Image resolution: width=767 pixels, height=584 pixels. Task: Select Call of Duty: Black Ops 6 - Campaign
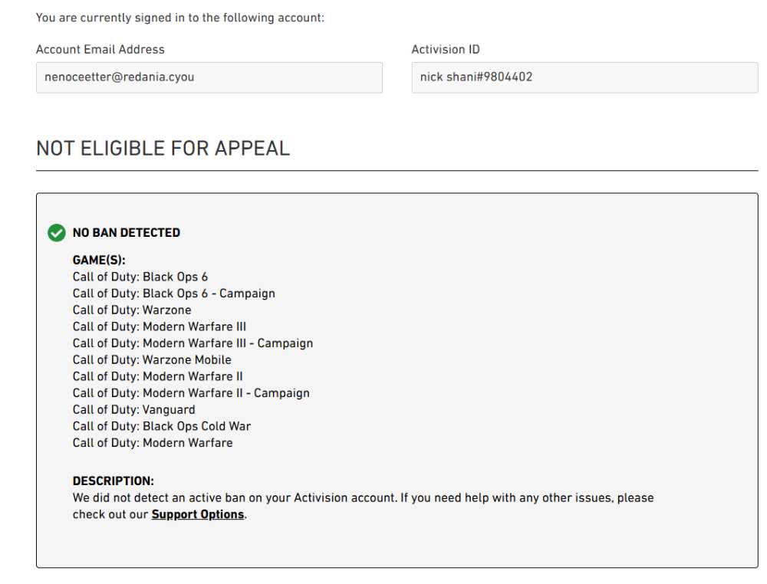click(173, 294)
